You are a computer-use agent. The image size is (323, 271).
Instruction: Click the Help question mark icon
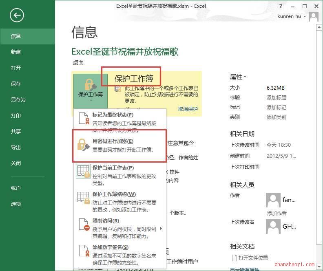coord(281,6)
